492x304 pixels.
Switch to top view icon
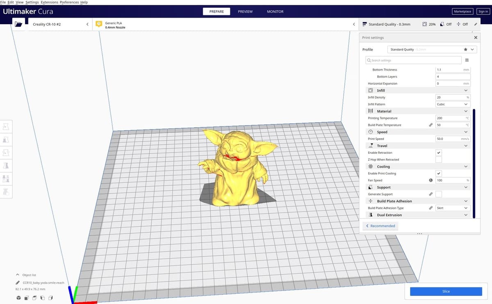coord(35,298)
